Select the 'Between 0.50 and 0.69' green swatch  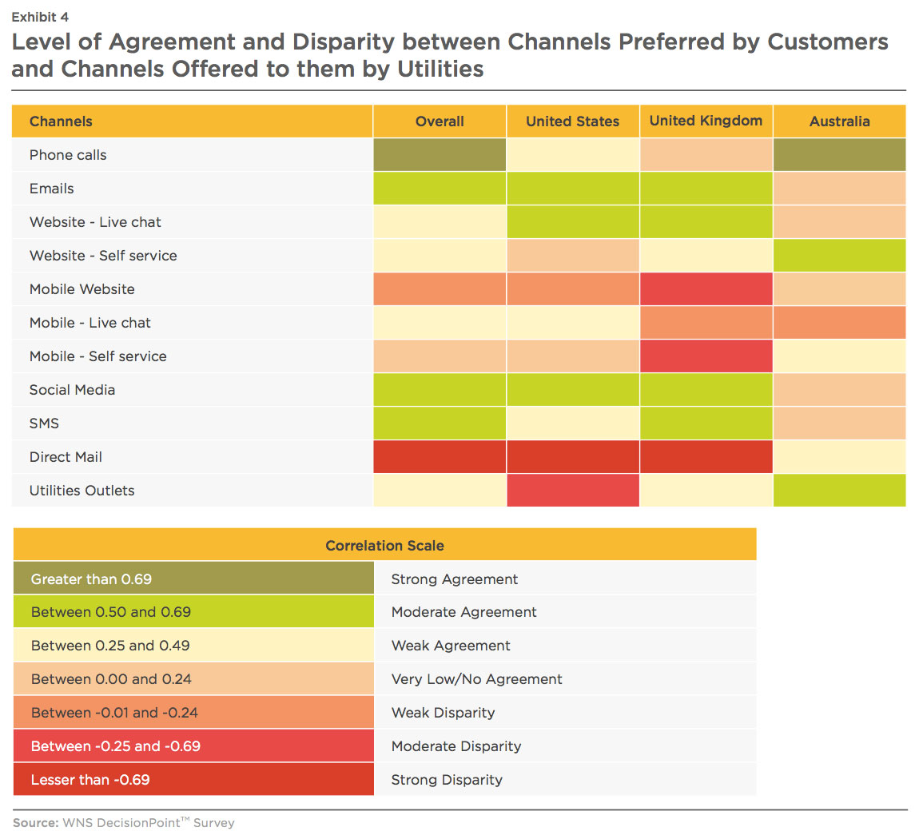[x=193, y=612]
